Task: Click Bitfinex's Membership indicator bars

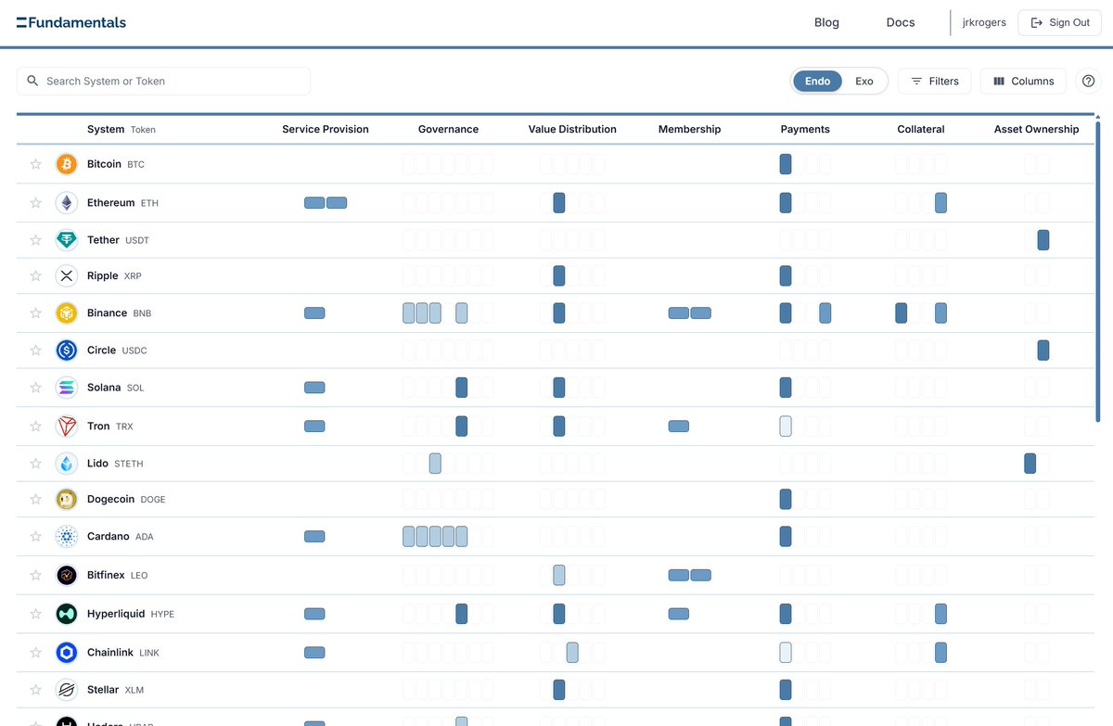Action: [x=690, y=575]
